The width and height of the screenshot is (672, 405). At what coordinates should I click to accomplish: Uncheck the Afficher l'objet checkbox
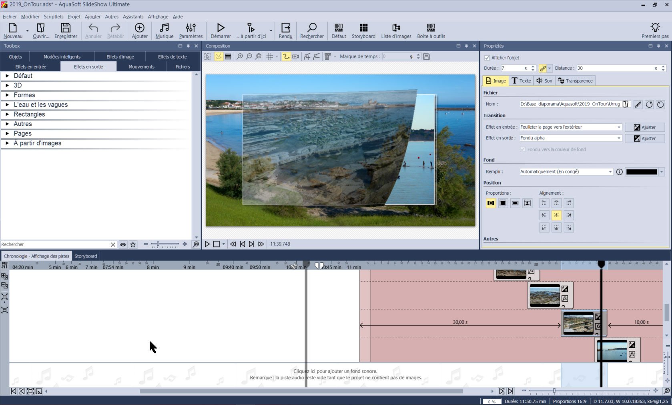pyautogui.click(x=487, y=58)
